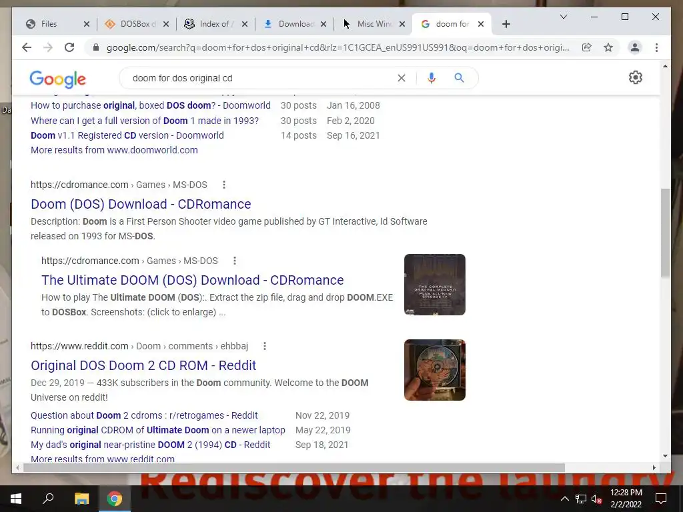Viewport: 683px width, 512px height.
Task: Reload the current page
Action: 69,47
